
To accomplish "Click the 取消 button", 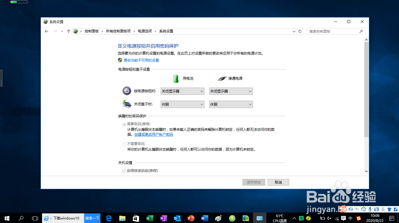I will click(278, 182).
